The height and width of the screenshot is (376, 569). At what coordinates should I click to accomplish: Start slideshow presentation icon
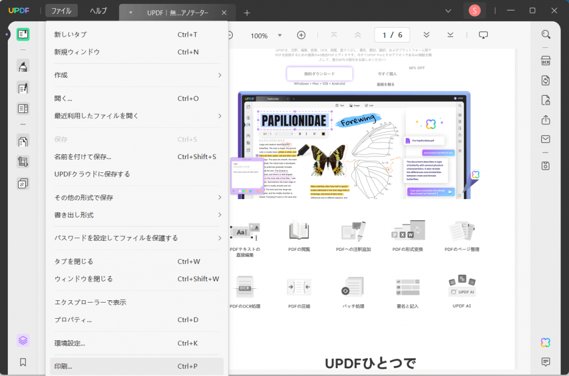[x=483, y=35]
